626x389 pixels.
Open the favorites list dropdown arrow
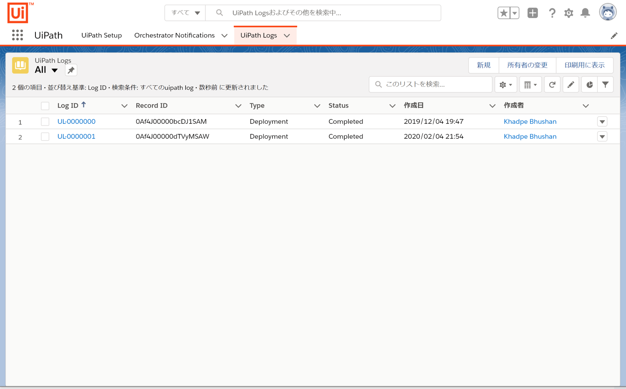click(515, 13)
